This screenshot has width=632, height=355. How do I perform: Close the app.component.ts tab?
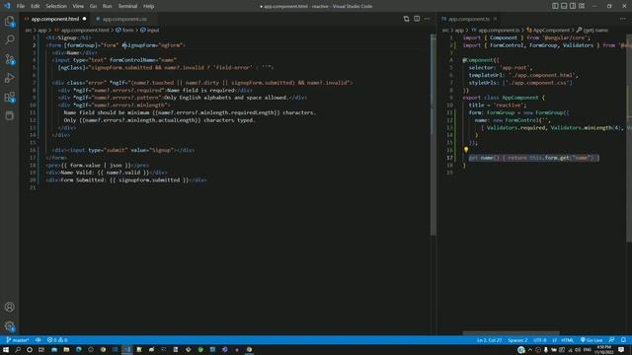[x=495, y=19]
